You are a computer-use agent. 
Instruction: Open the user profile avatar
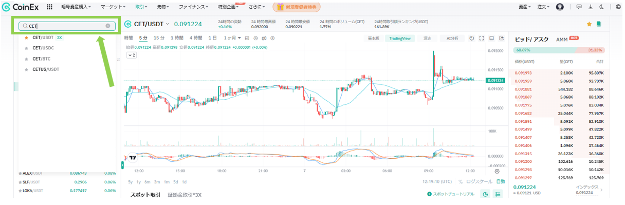560,7
